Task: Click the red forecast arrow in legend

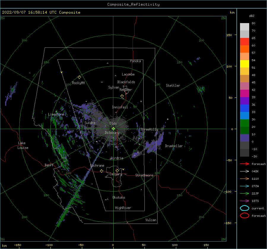Action: [244, 164]
